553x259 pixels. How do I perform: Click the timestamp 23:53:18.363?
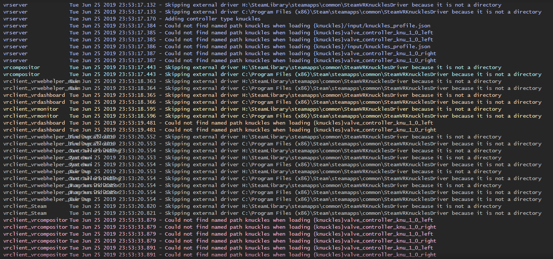pyautogui.click(x=137, y=81)
